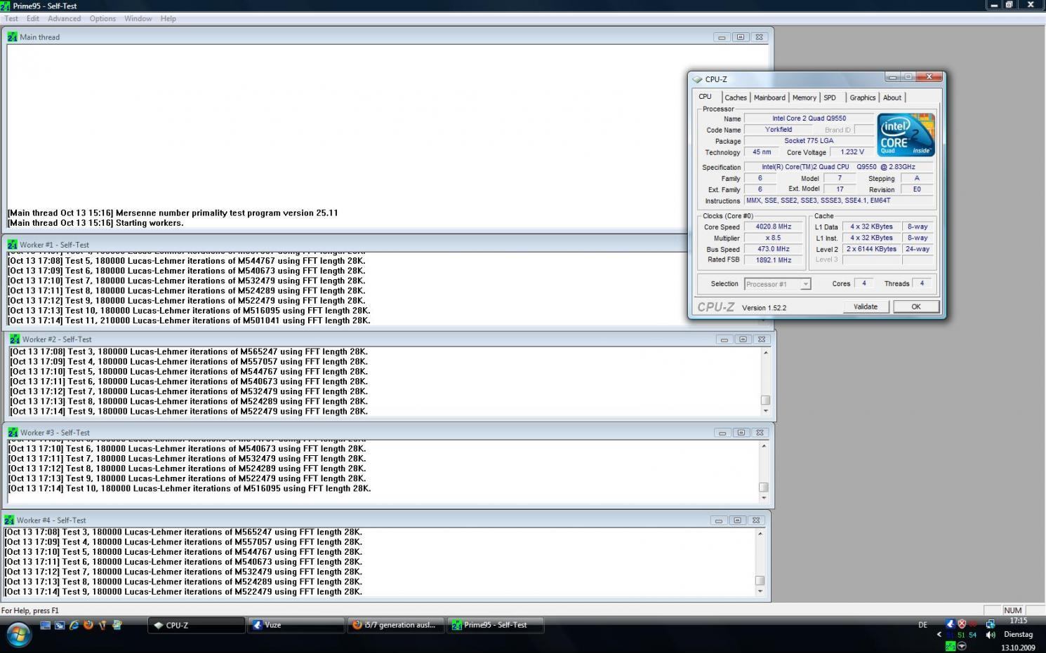
Task: Switch to CPU-Z Caches tab
Action: point(736,97)
